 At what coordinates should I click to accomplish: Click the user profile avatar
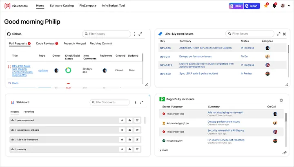coord(283,6)
